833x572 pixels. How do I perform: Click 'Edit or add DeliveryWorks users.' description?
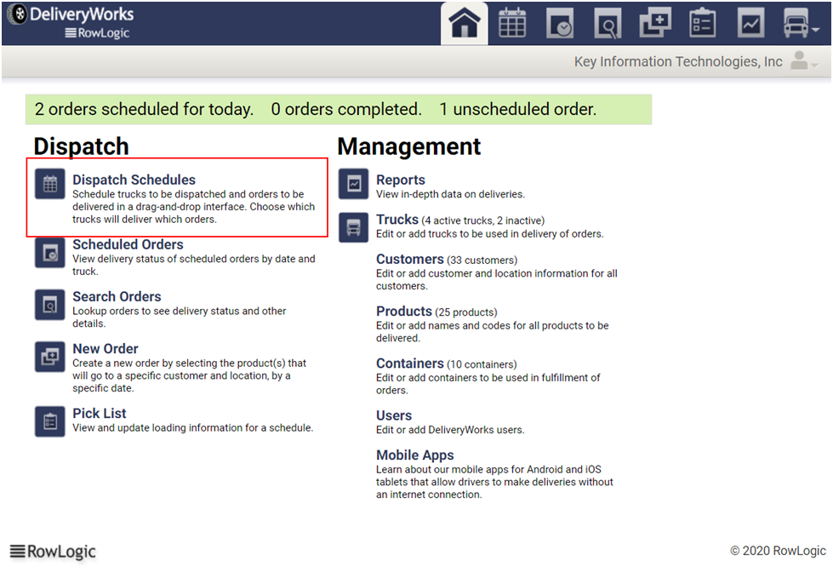point(450,430)
